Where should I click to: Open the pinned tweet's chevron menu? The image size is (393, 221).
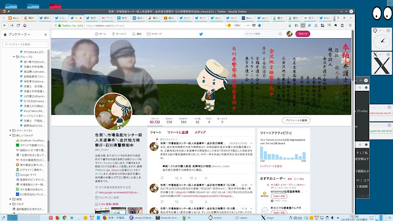pyautogui.click(x=251, y=143)
